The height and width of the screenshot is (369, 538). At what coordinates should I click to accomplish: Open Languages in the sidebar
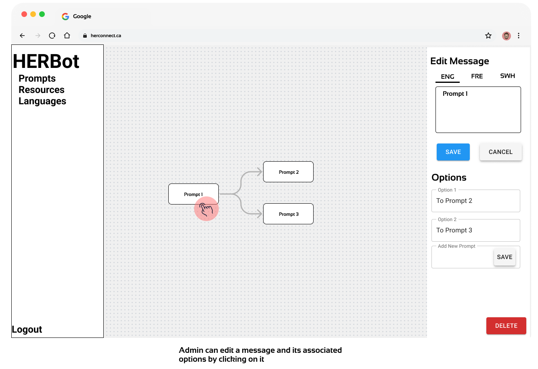[42, 101]
